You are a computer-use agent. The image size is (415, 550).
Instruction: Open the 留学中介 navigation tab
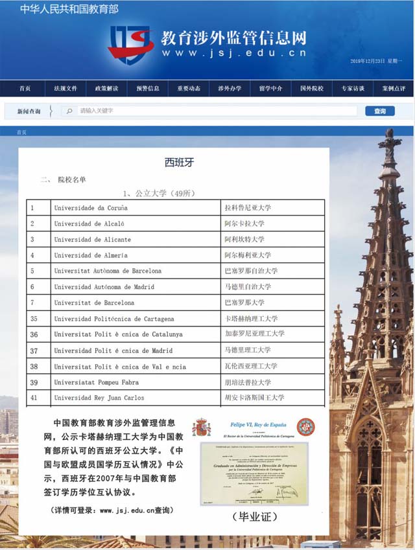(x=270, y=88)
